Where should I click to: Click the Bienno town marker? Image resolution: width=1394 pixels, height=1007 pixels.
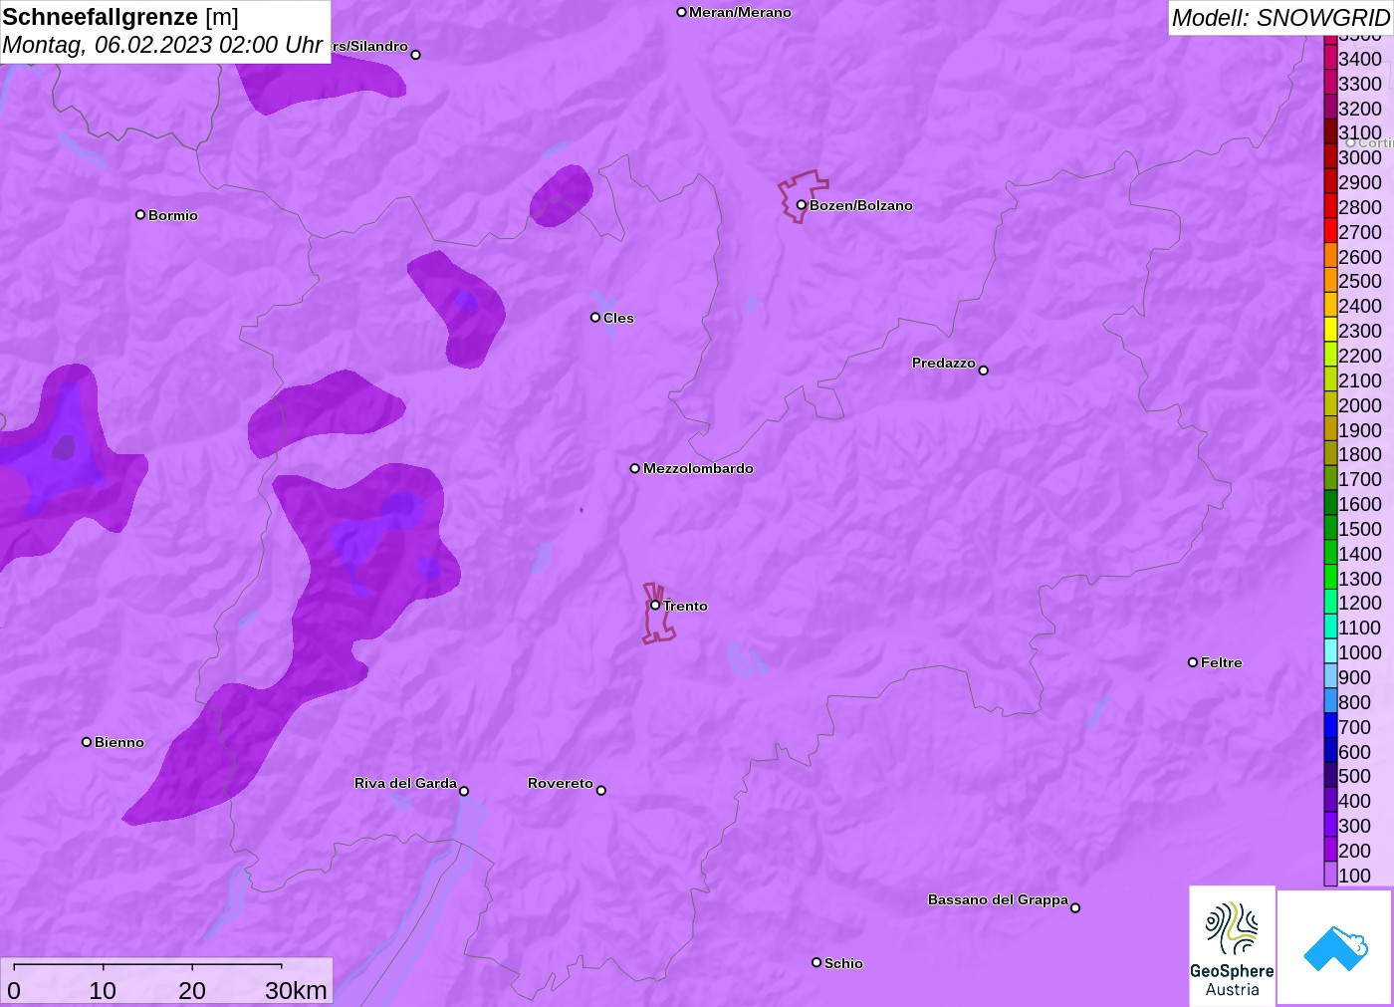coord(87,741)
